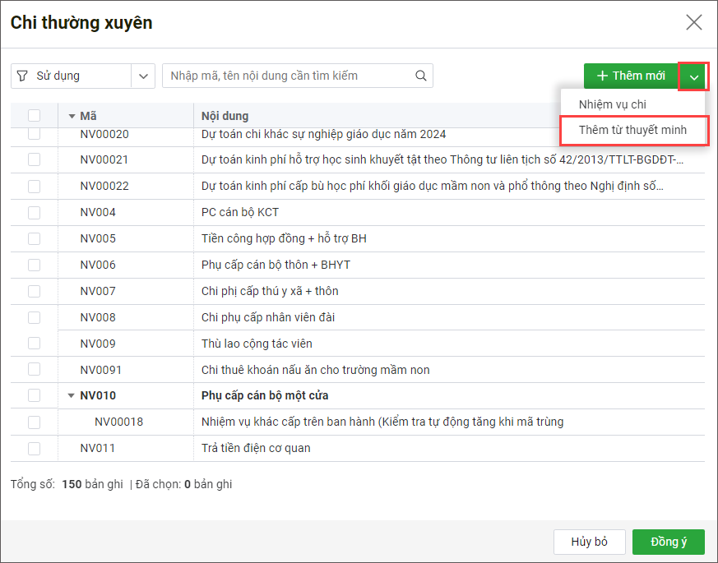
Task: Click the Hủy bỏ button
Action: pyautogui.click(x=589, y=542)
